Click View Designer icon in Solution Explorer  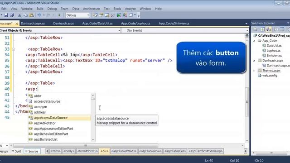[282, 29]
